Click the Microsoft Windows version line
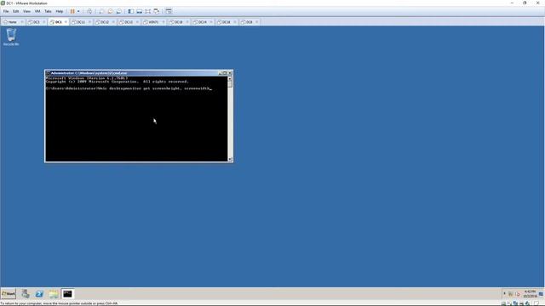The height and width of the screenshot is (306, 545). tap(87, 78)
